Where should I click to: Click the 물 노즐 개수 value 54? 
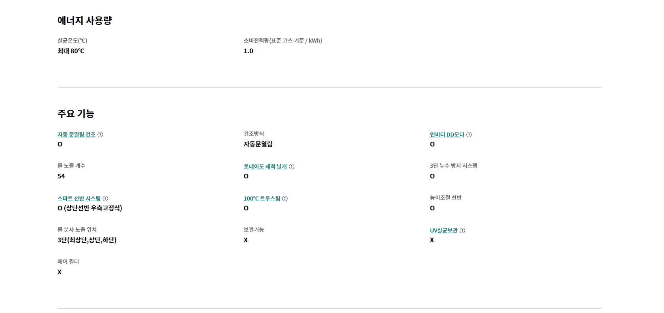tap(61, 176)
